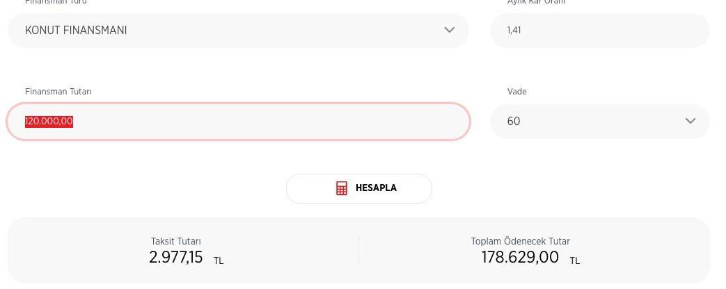Click the Aylık Kar Oranı label
This screenshot has height=289, width=726.
pyautogui.click(x=536, y=2)
